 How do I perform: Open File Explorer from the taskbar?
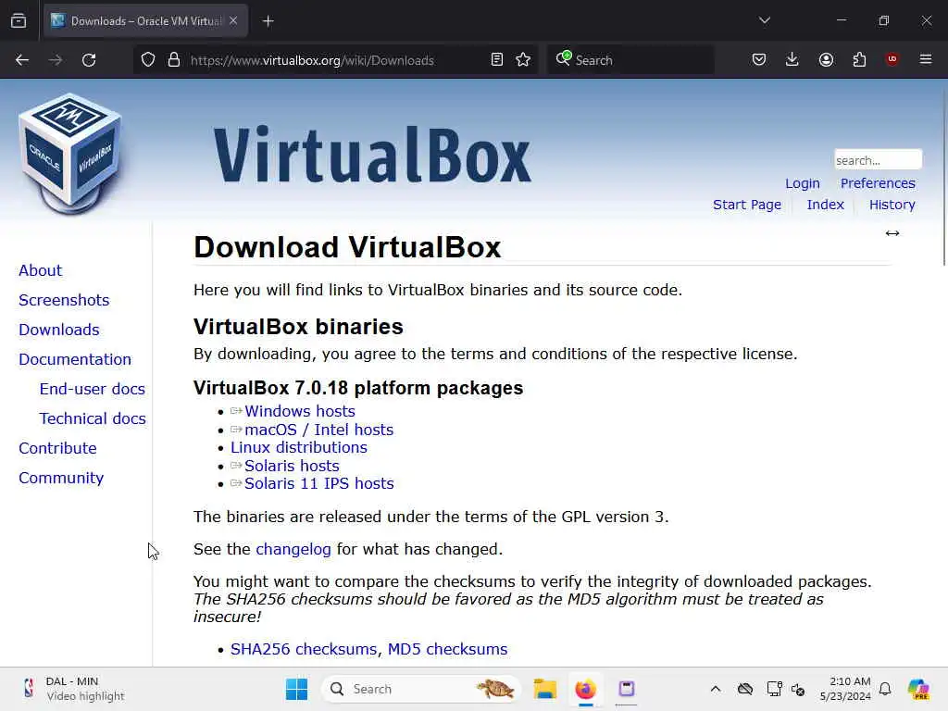coord(544,689)
